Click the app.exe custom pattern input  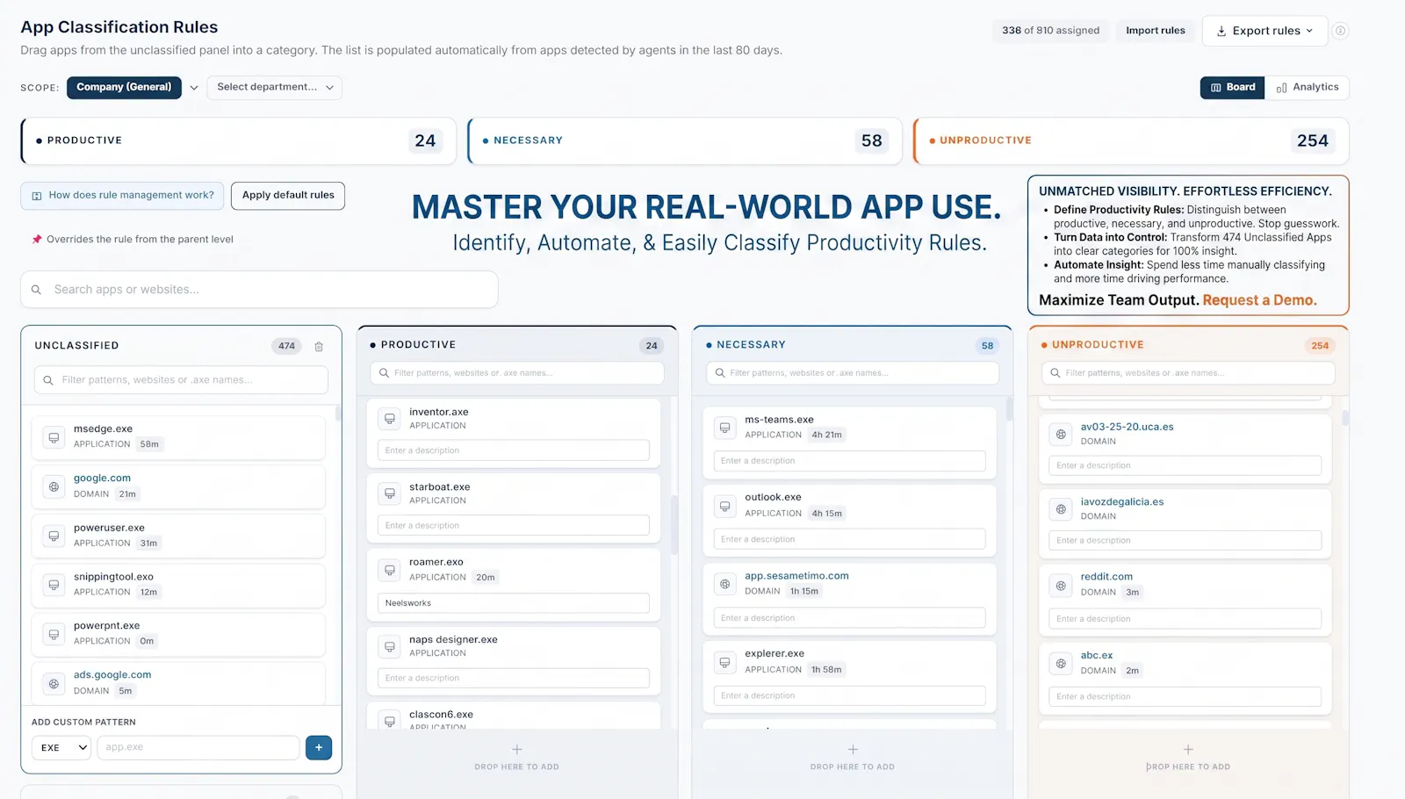click(198, 748)
